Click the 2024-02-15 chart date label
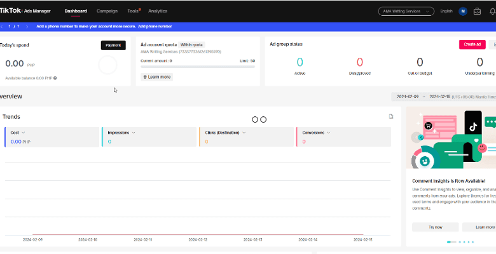The height and width of the screenshot is (254, 496). [363, 240]
